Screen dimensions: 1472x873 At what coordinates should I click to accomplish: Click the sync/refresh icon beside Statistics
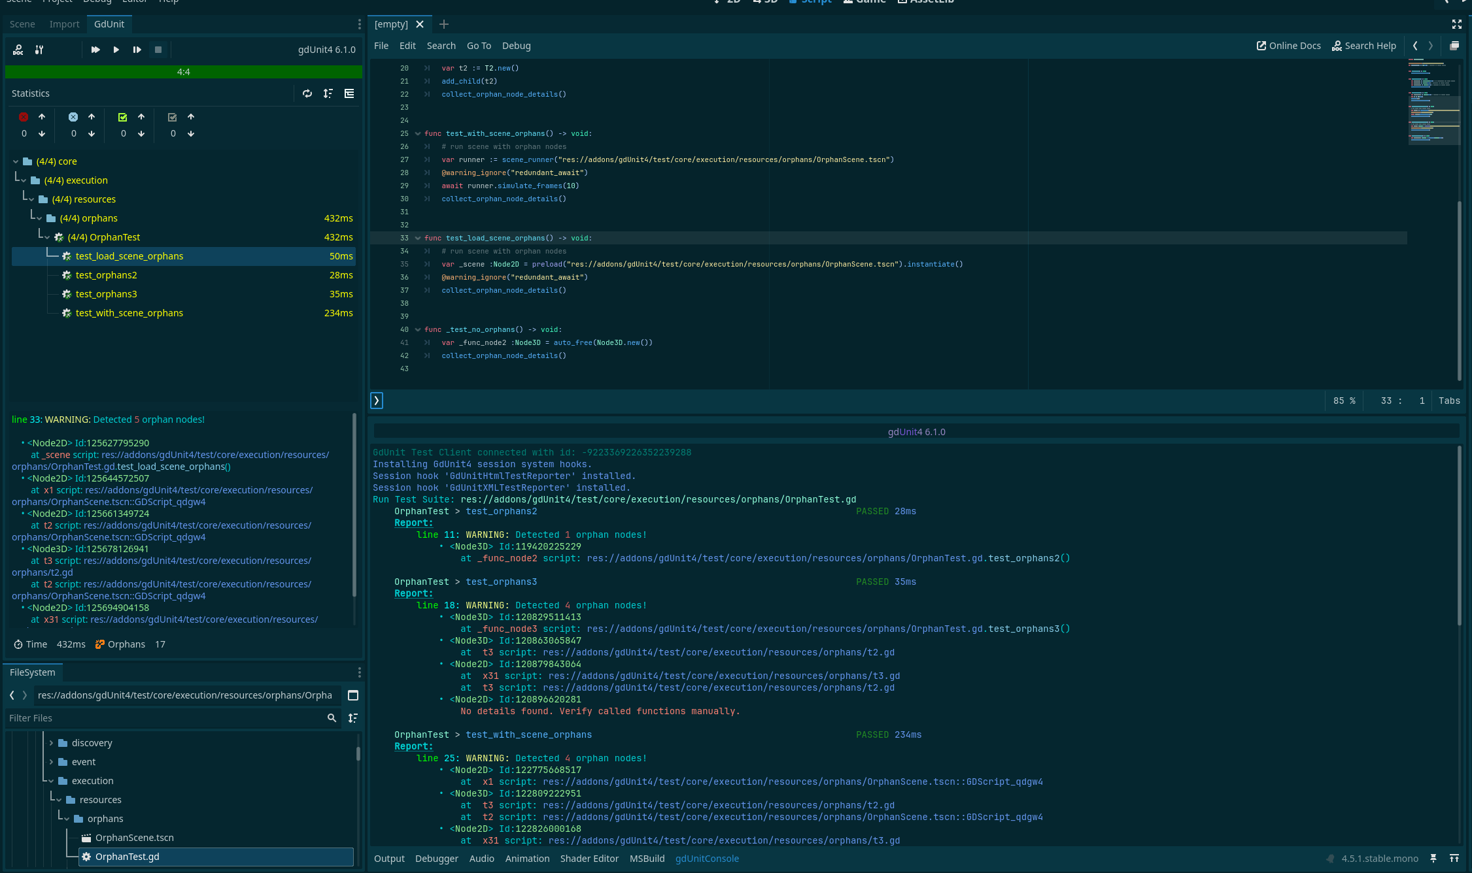coord(307,93)
